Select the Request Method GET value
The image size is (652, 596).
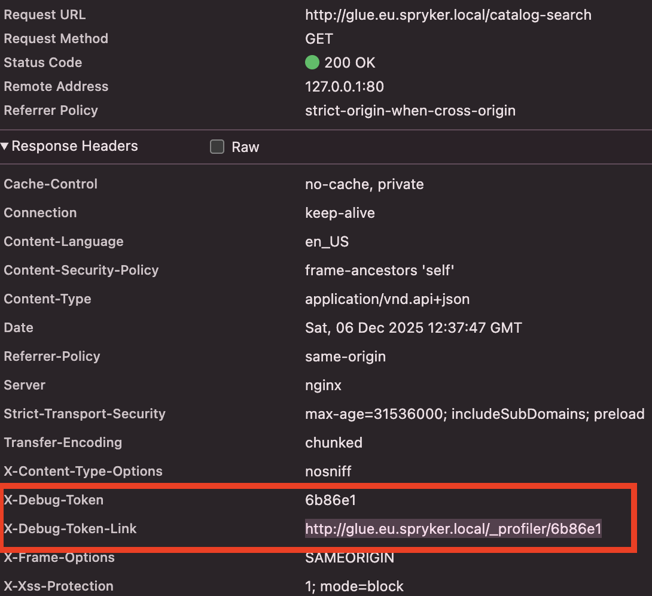(x=319, y=39)
